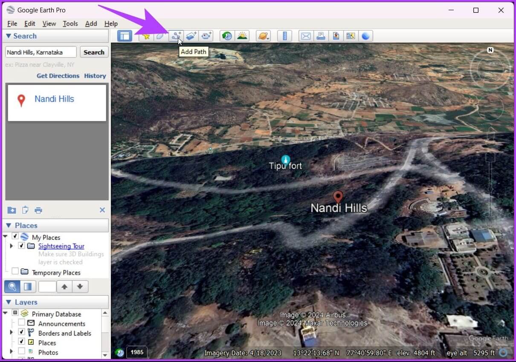Click the Save Image toolbar icon
Screen dimensions: 516x362
pos(336,36)
